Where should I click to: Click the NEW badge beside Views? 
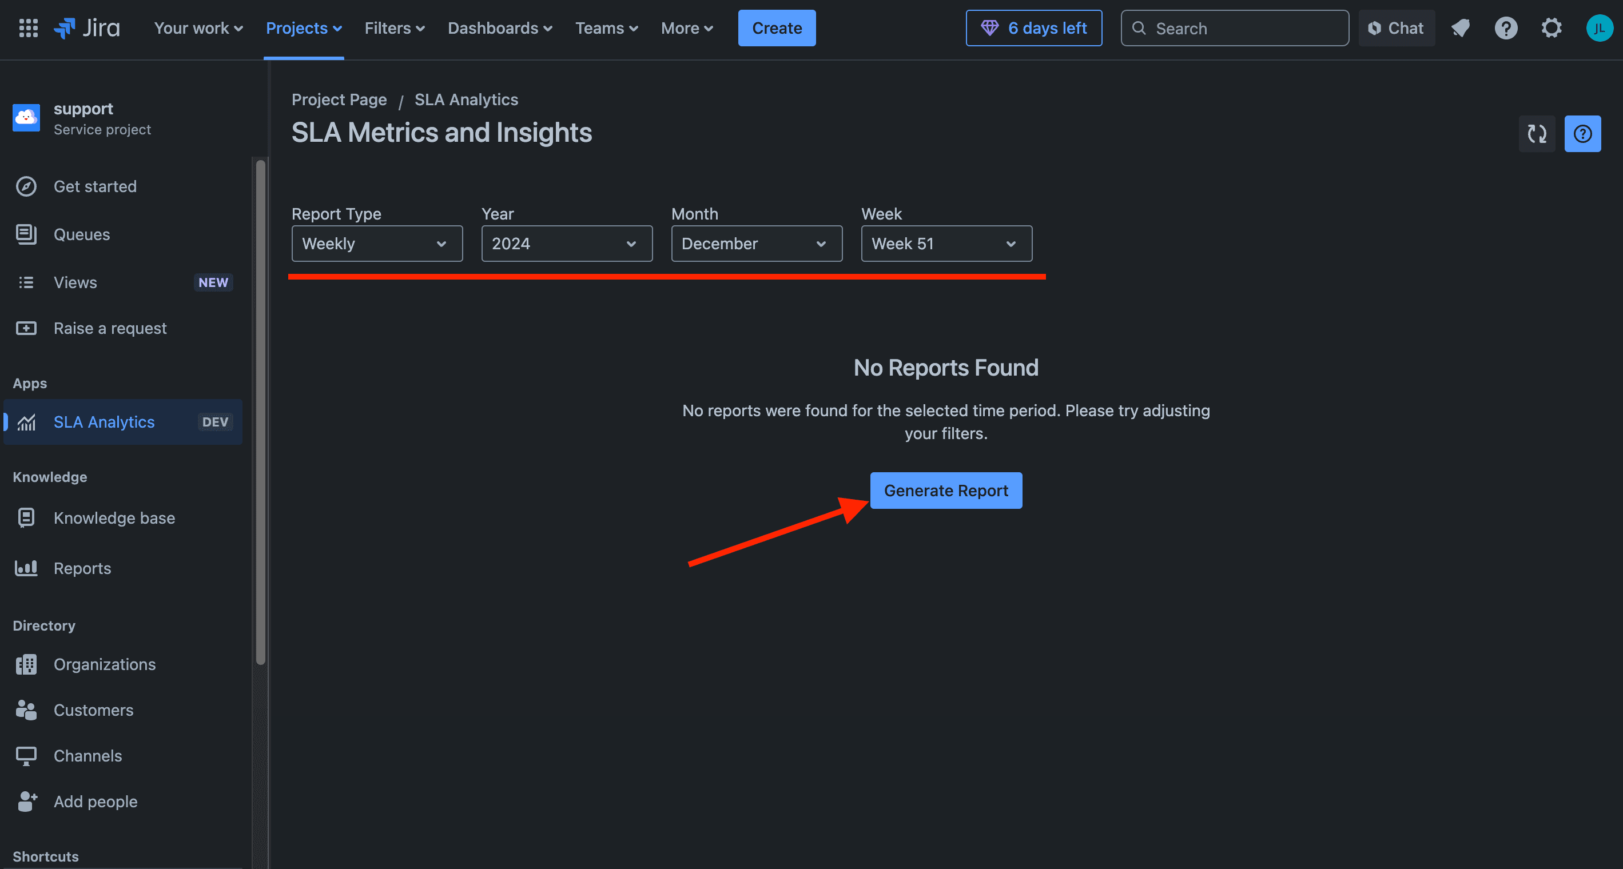point(213,283)
